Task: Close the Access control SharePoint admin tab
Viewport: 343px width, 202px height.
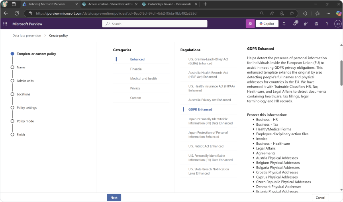Action: [x=136, y=4]
